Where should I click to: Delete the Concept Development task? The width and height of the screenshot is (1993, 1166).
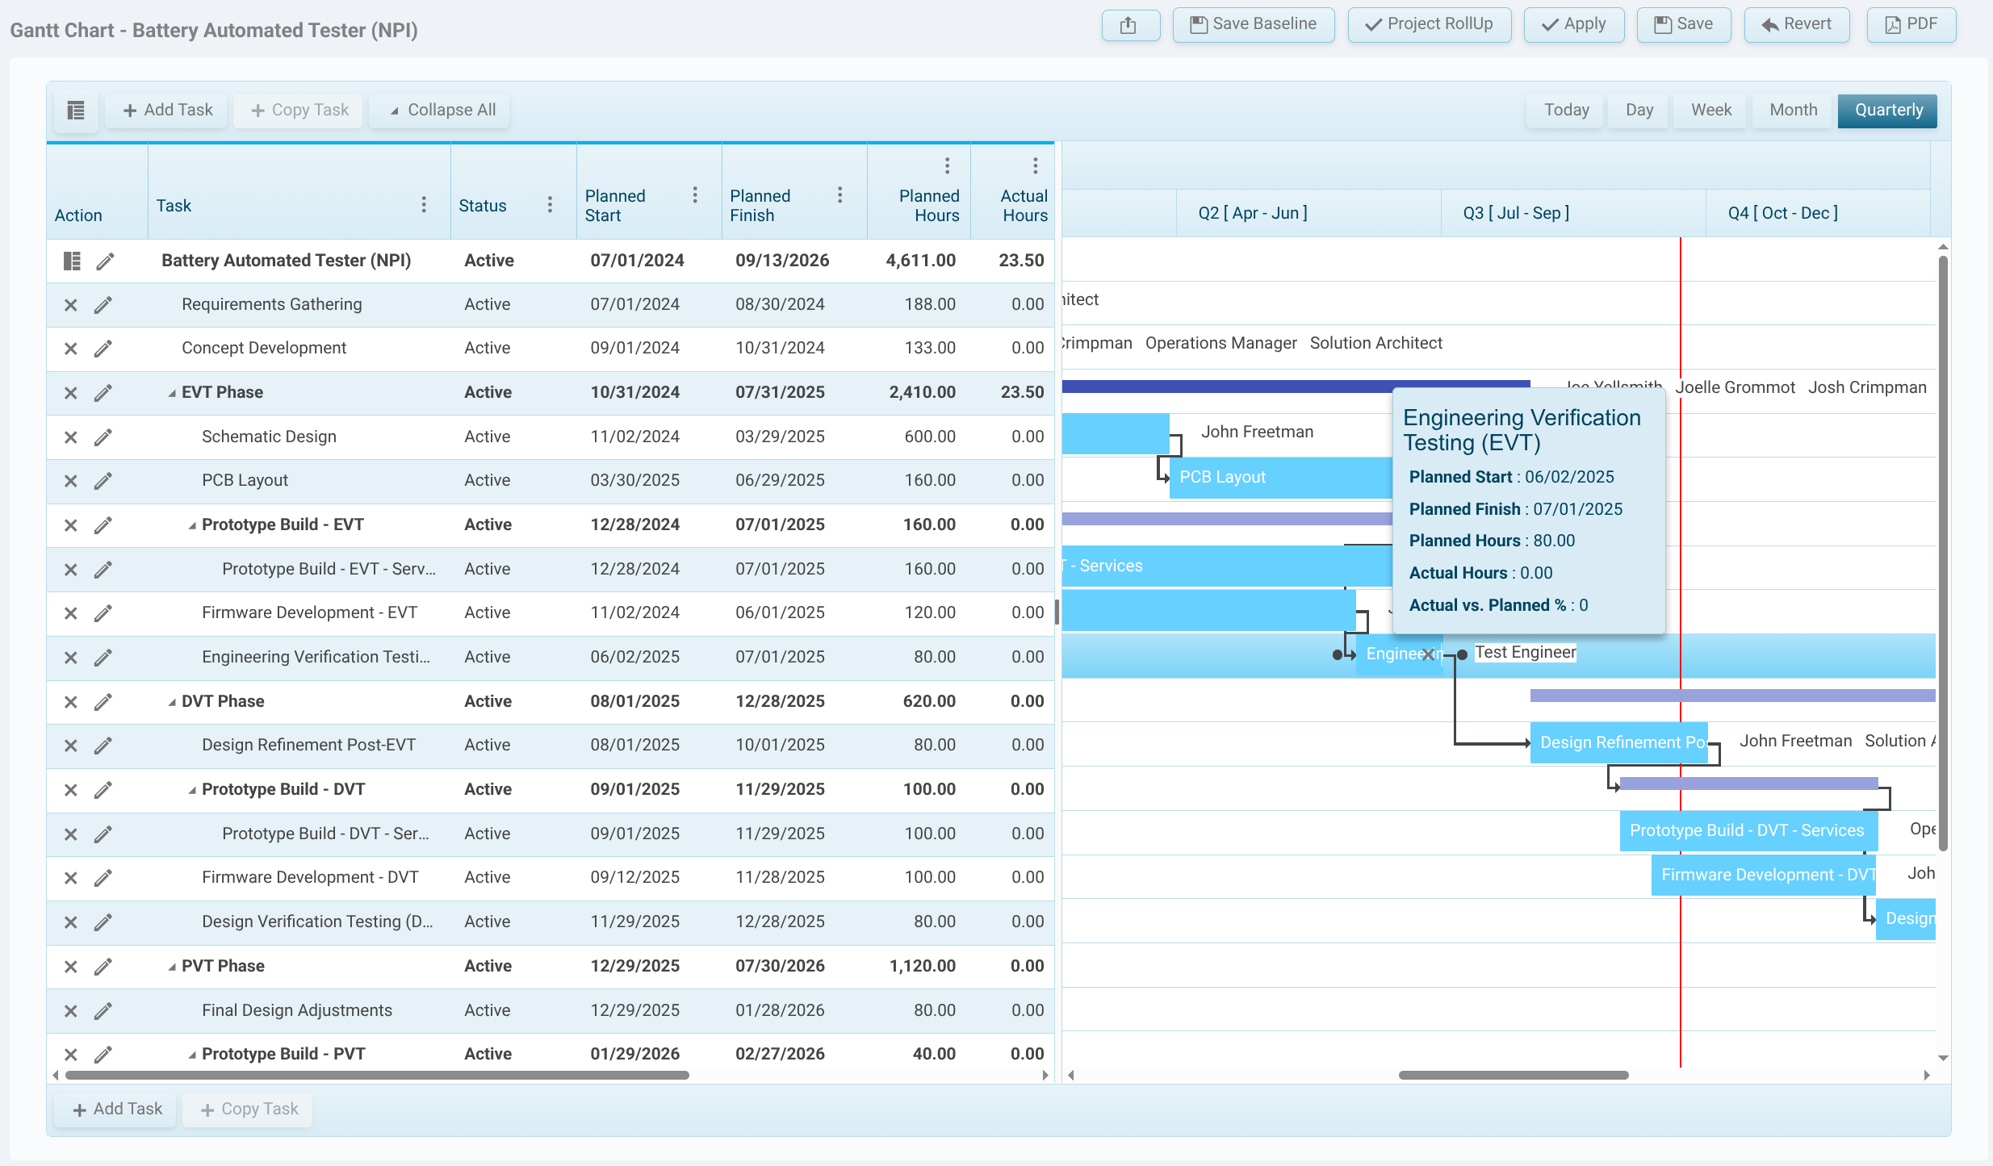click(71, 349)
